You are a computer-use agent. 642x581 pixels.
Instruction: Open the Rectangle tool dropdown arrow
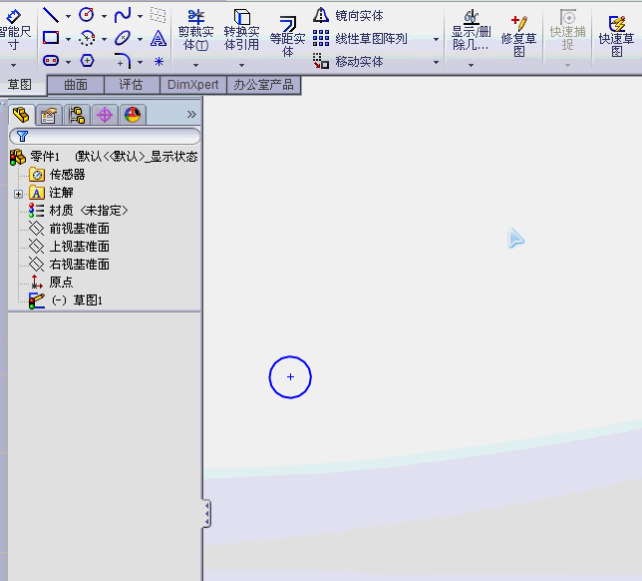(68, 39)
